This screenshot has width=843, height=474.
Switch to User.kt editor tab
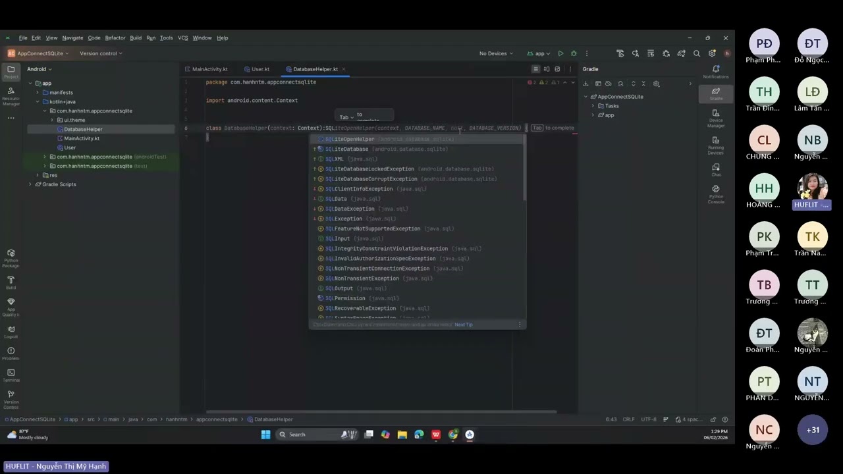(257, 69)
